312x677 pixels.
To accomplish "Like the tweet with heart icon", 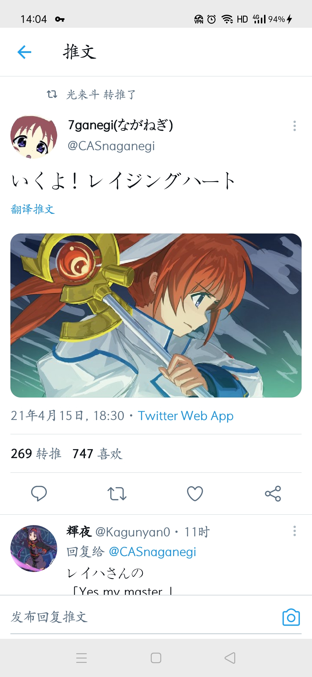I will pos(195,494).
